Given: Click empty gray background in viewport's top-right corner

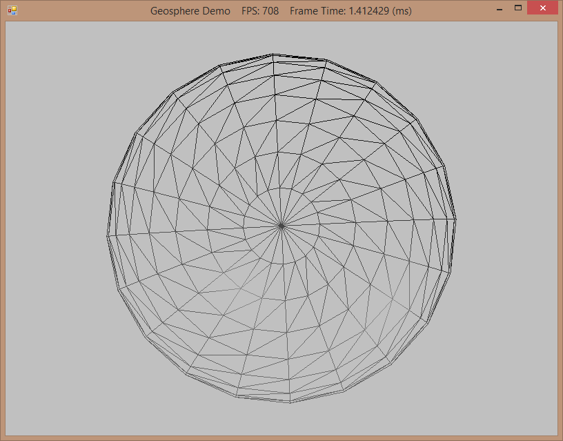Looking at the screenshot, I should pyautogui.click(x=535, y=41).
